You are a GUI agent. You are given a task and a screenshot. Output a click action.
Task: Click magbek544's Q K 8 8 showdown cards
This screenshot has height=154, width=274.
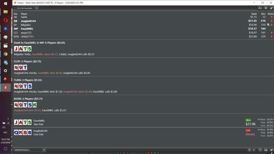[x=23, y=133]
